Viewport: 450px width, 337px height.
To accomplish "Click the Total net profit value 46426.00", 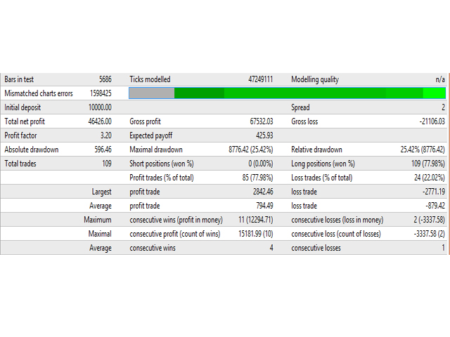I will point(98,121).
